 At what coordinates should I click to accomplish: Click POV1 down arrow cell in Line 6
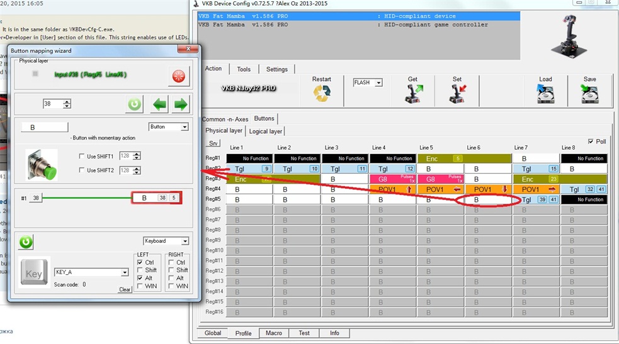(488, 189)
